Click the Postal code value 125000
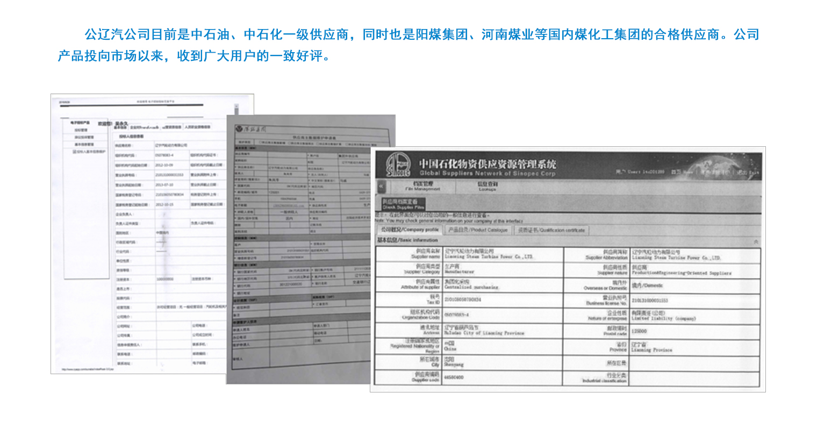Screen dimensions: 817x429 pyautogui.click(x=640, y=332)
